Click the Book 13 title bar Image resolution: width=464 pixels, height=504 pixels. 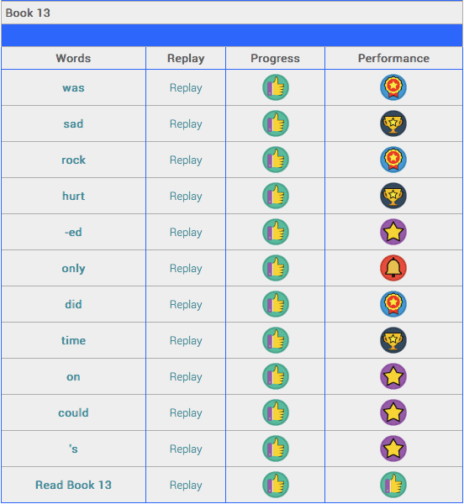(232, 13)
